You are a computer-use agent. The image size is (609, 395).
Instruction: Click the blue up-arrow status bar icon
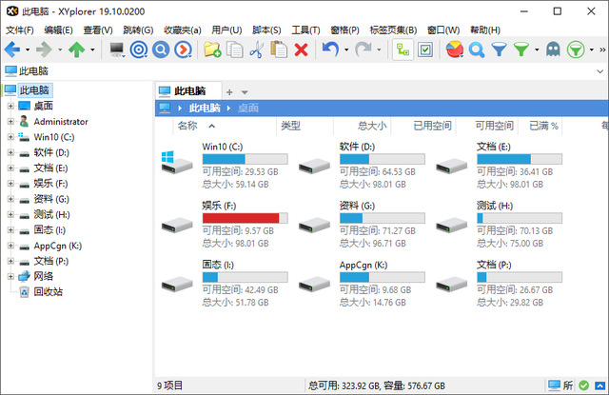click(600, 385)
